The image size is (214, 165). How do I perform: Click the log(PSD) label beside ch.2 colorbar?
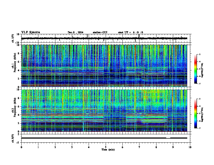coord(202,115)
